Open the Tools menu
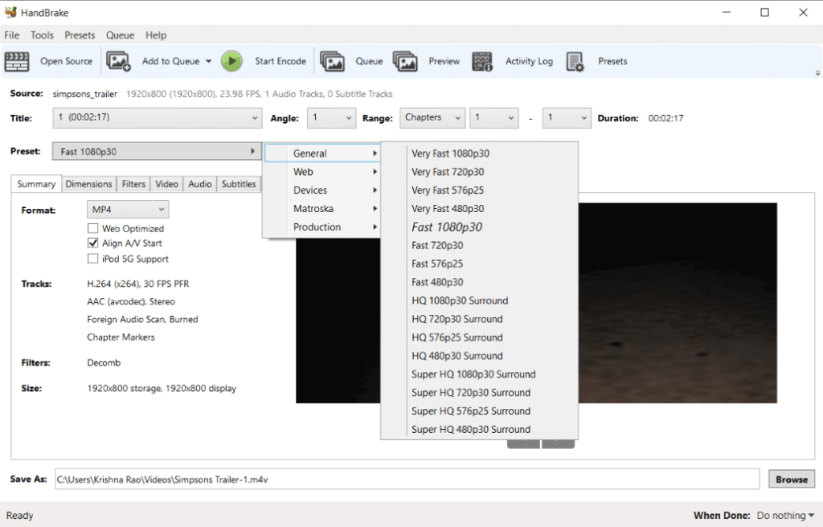 (42, 35)
